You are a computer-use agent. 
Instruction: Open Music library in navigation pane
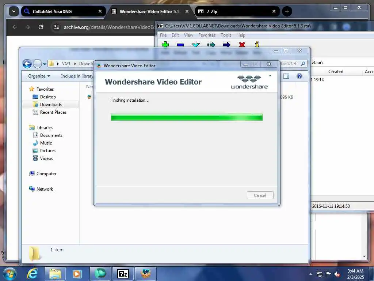pos(46,143)
